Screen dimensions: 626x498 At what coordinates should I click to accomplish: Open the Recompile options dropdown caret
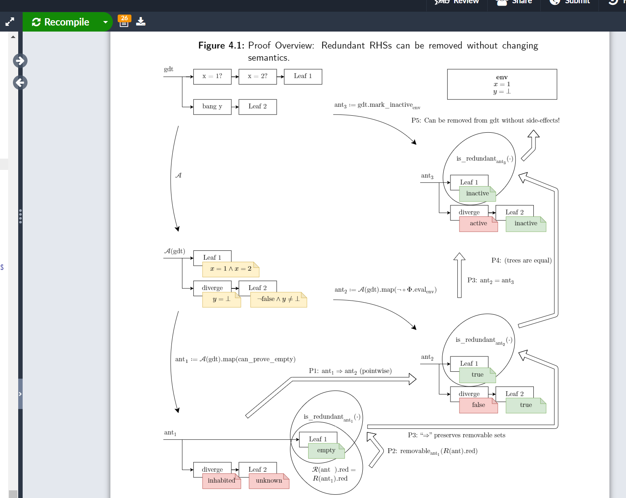(x=105, y=22)
